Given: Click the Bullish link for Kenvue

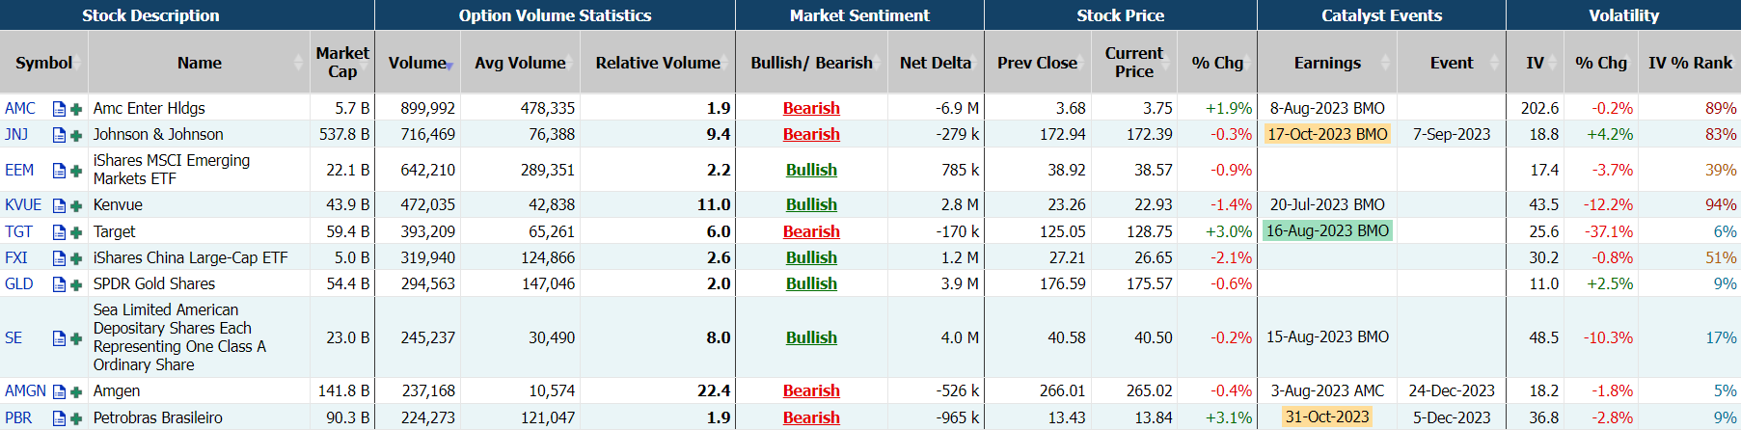Looking at the screenshot, I should (x=811, y=205).
